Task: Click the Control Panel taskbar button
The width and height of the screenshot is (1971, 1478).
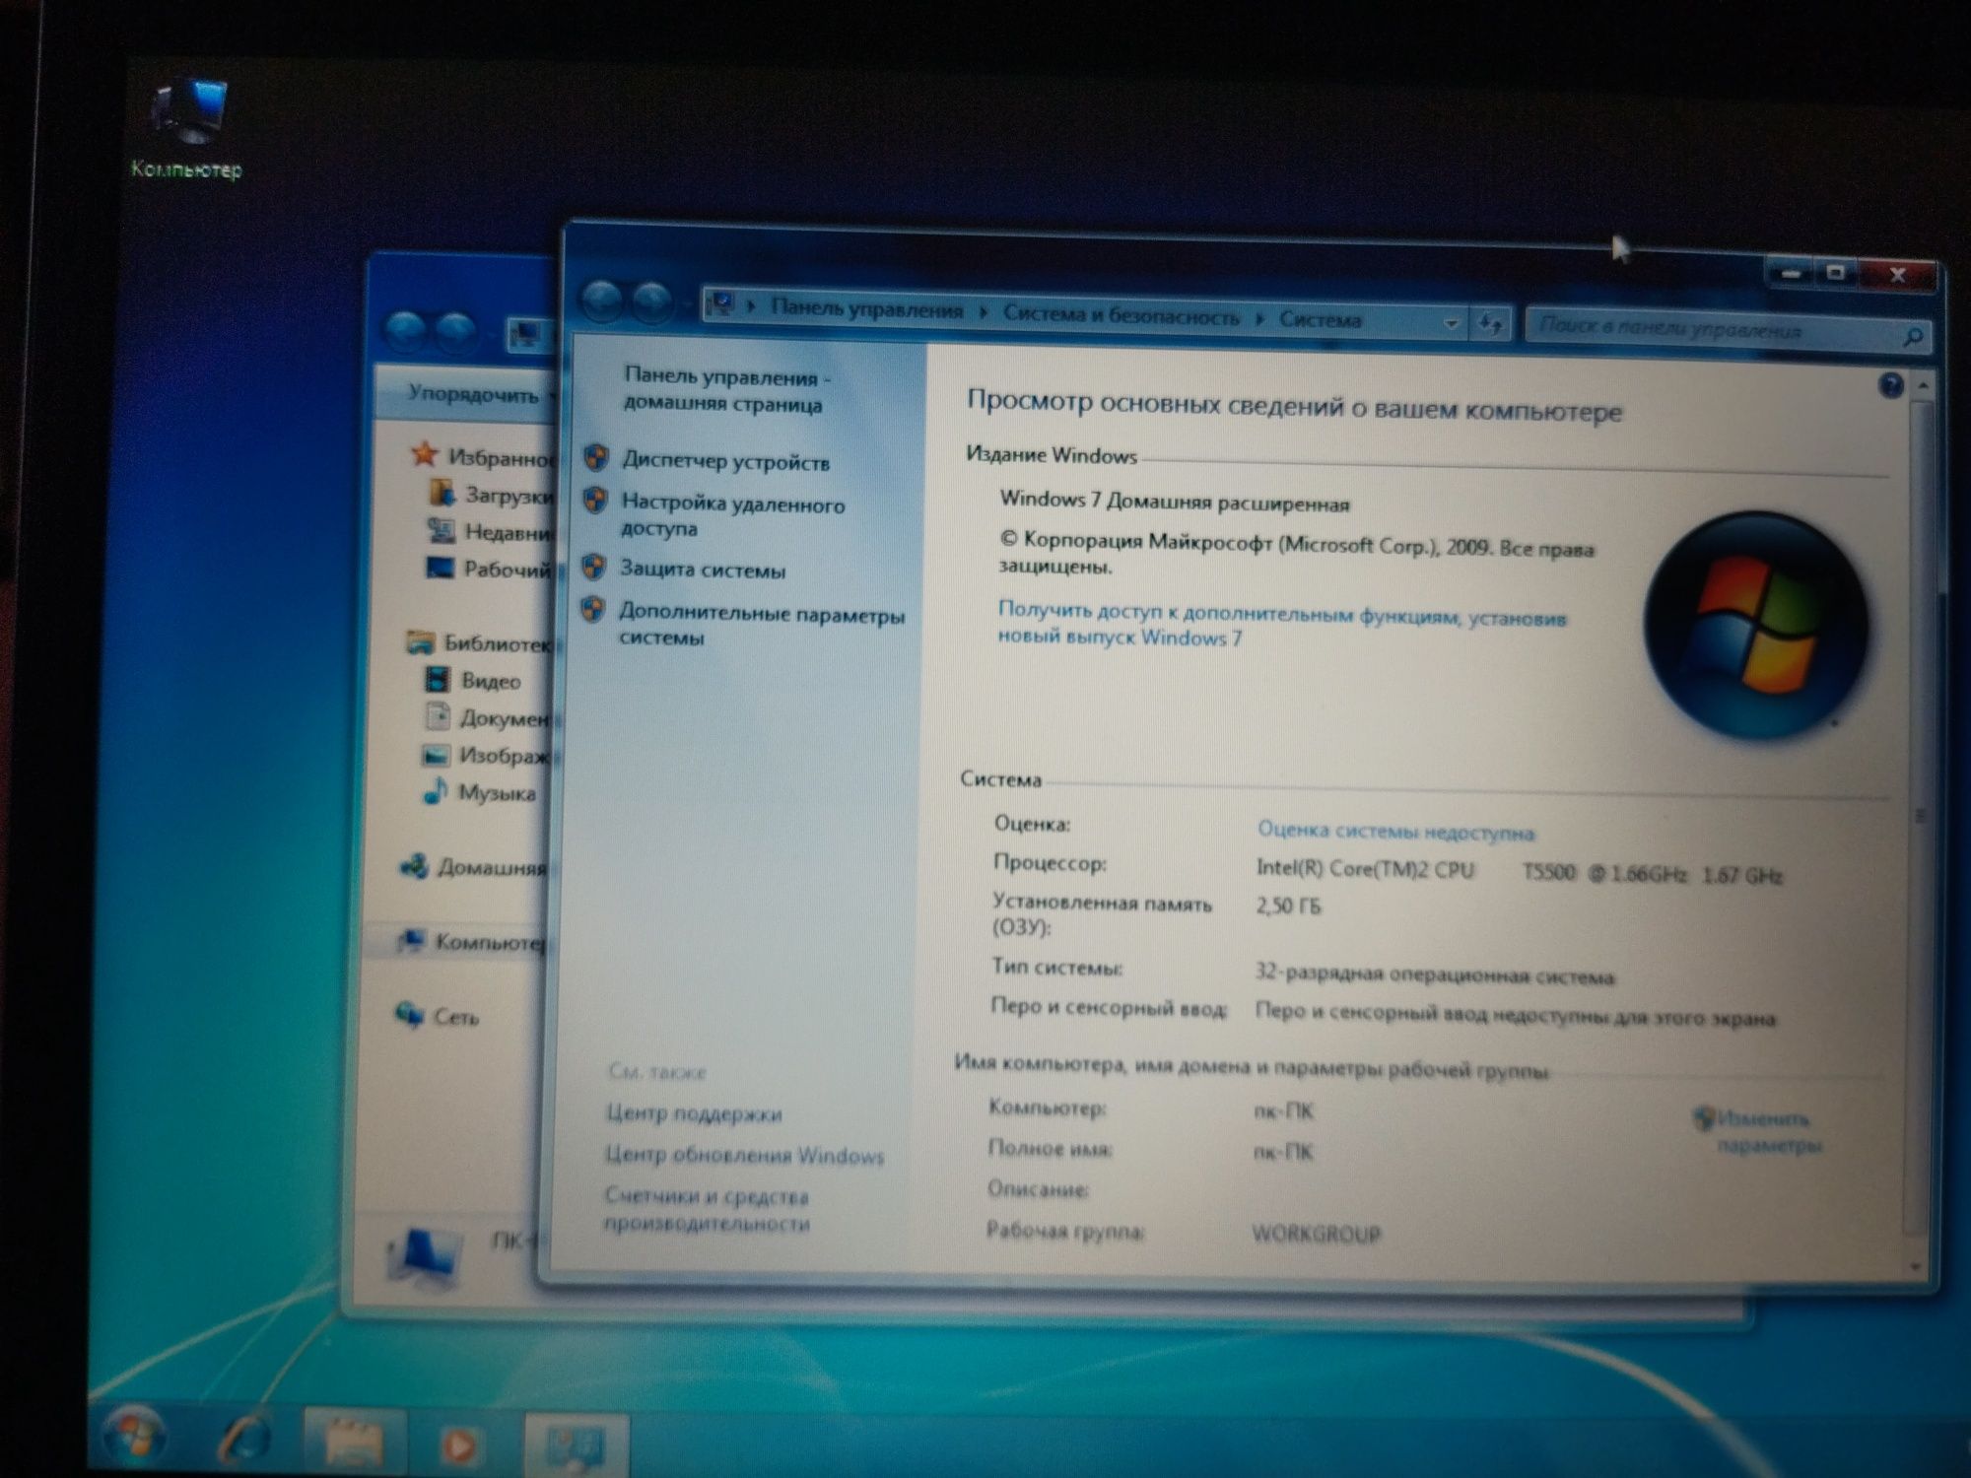Action: pos(575,1446)
